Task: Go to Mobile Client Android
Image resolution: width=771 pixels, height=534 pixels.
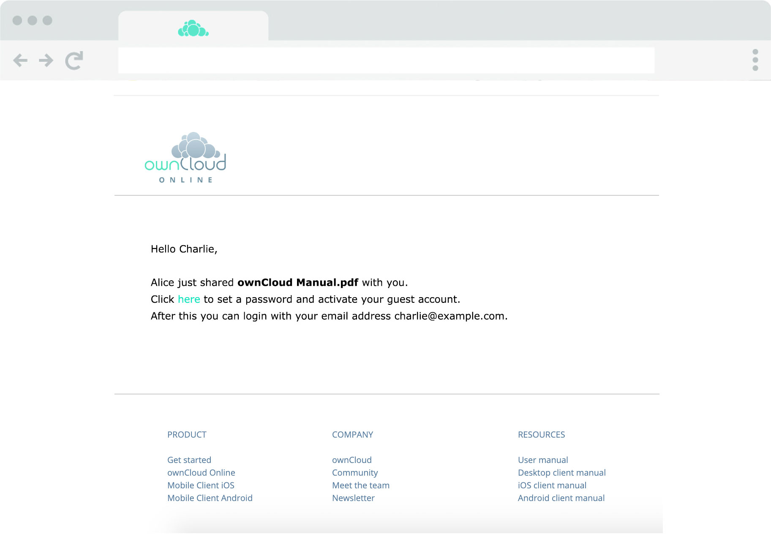Action: 210,498
